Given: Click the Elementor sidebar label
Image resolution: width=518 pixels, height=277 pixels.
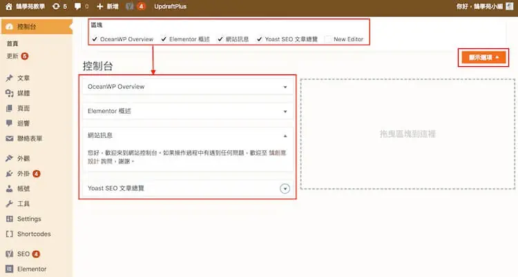Looking at the screenshot, I should (32, 269).
